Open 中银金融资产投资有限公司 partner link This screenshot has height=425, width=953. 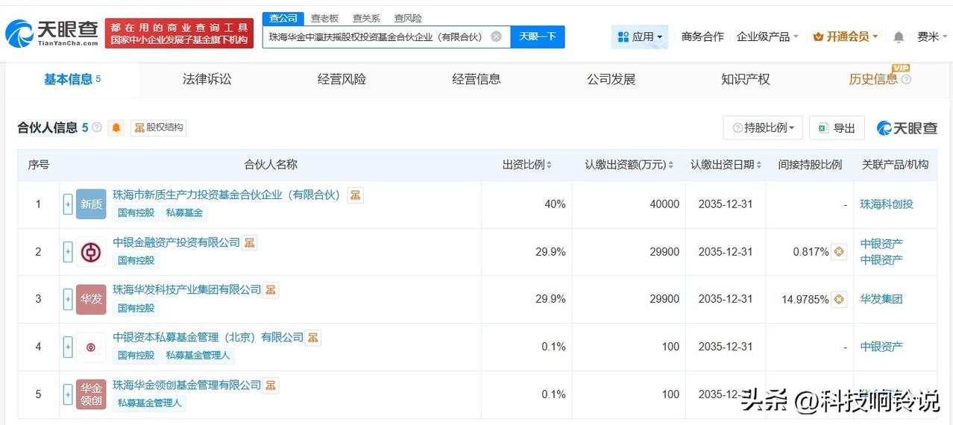pos(177,242)
